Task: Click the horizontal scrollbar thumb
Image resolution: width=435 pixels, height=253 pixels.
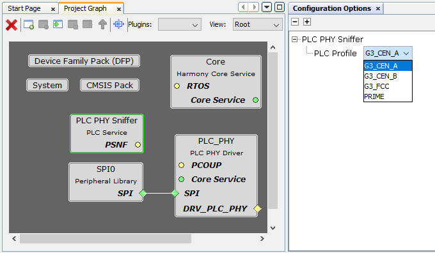Action: (x=106, y=238)
